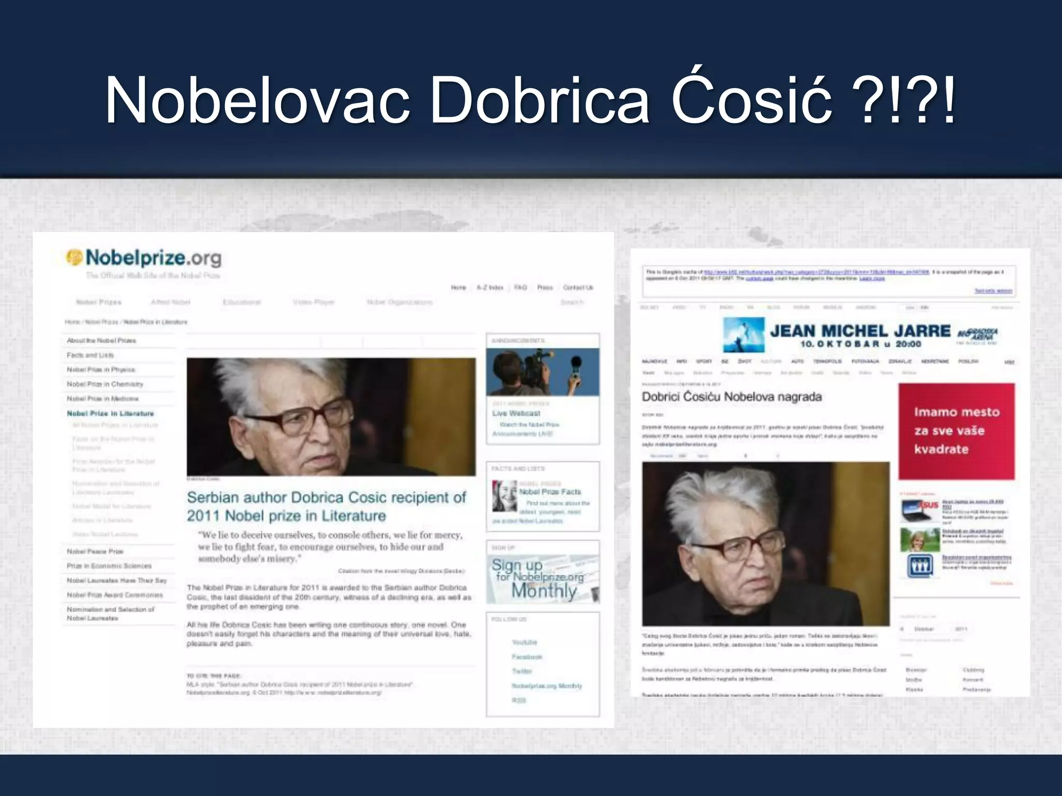
Task: Click the Nobelprize.org medal logo
Action: click(x=75, y=257)
